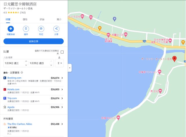Advance the check-out date with its down arrow
This screenshot has height=137, width=186.
[51, 65]
